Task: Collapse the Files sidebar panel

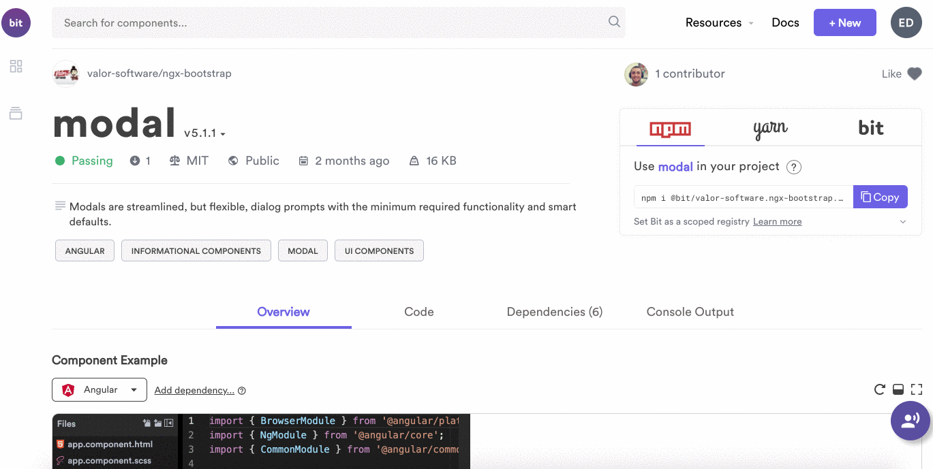Action: click(x=169, y=423)
